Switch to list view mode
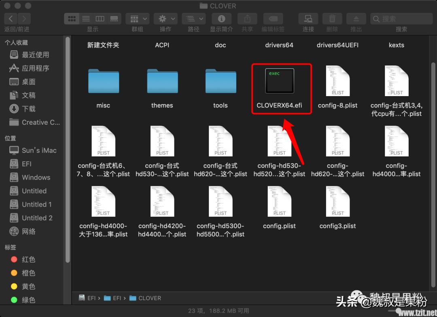The width and height of the screenshot is (437, 317). [86, 19]
